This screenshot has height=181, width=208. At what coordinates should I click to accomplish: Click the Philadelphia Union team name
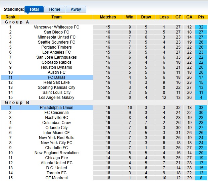56,108
